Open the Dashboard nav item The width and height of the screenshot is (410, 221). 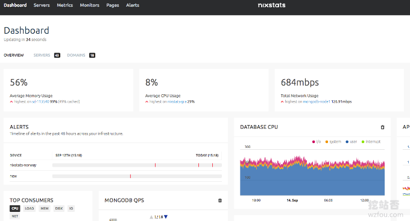[x=15, y=5]
